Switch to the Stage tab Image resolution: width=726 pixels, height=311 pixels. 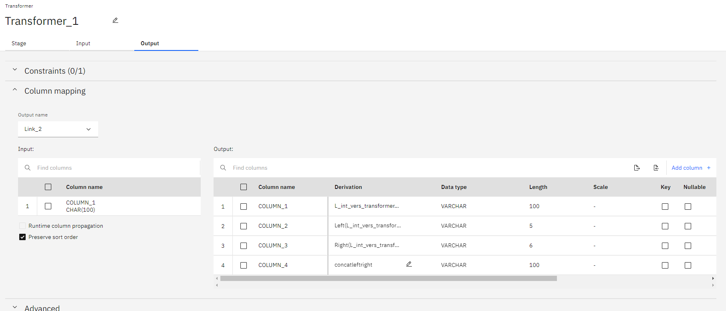pyautogui.click(x=19, y=43)
